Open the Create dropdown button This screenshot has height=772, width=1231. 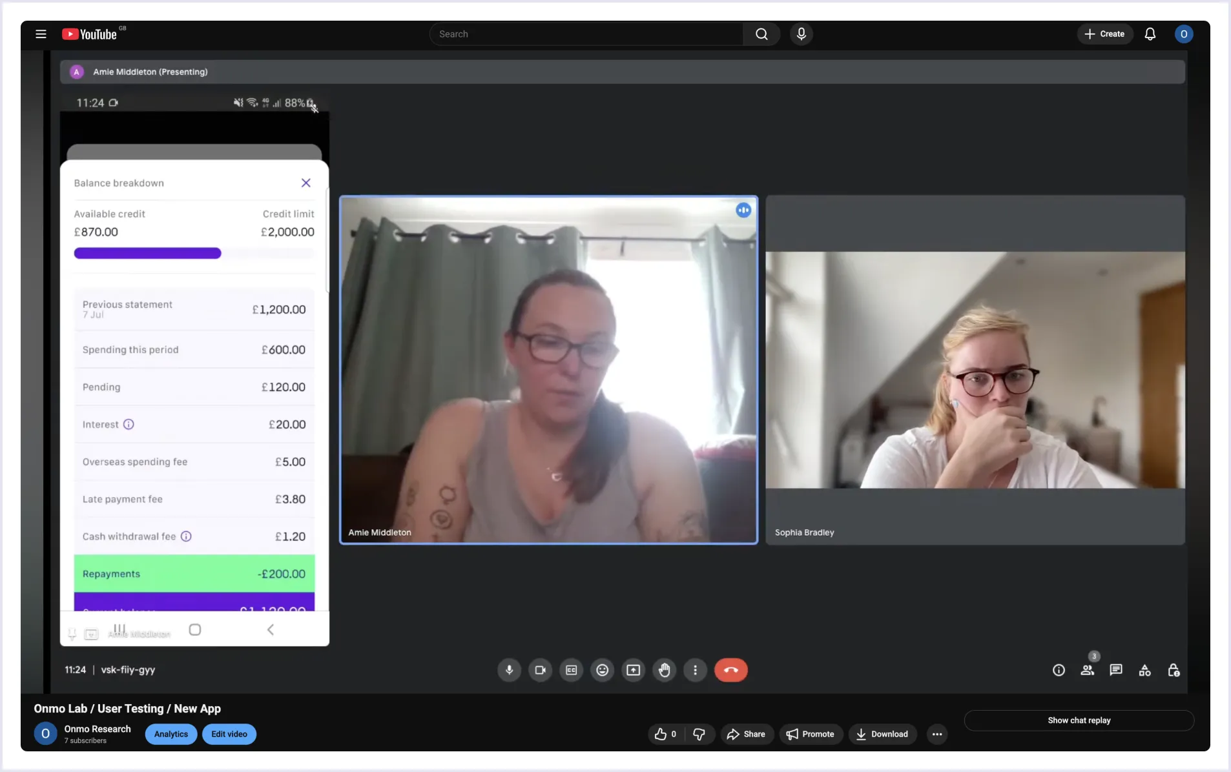pos(1104,34)
